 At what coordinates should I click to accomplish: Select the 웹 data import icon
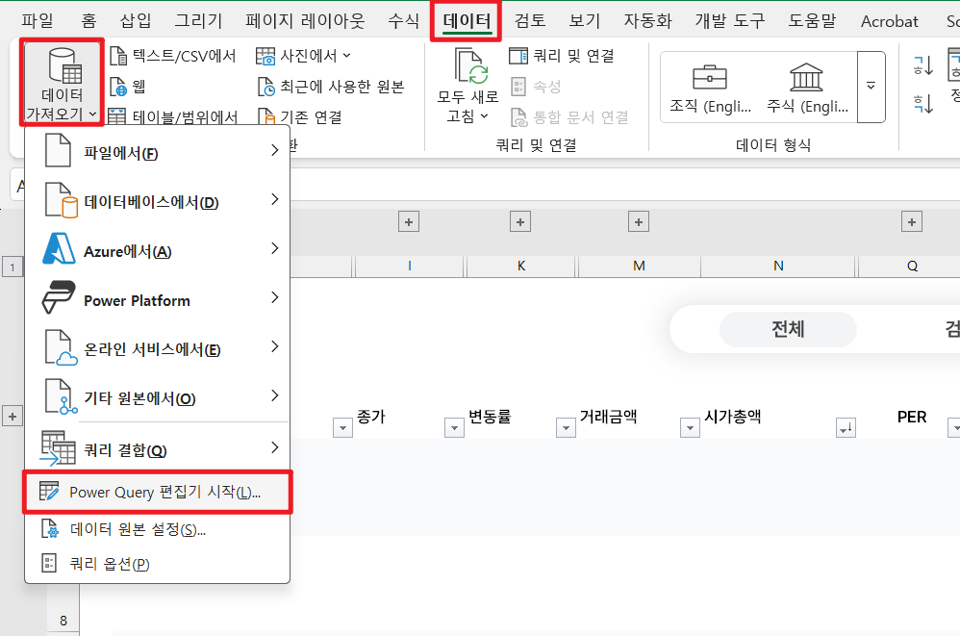tap(119, 86)
